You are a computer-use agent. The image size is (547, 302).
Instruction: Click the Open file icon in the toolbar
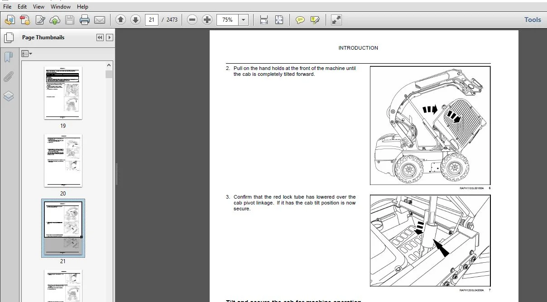[x=10, y=20]
